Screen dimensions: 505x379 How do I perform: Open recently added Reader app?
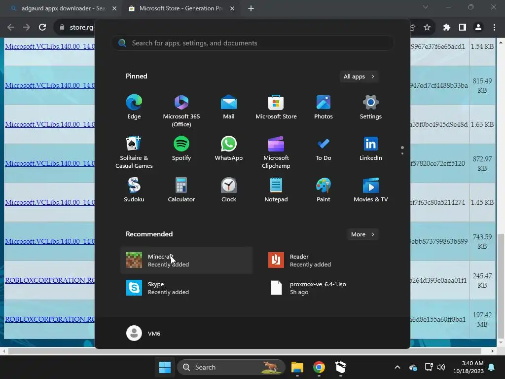[x=328, y=261]
